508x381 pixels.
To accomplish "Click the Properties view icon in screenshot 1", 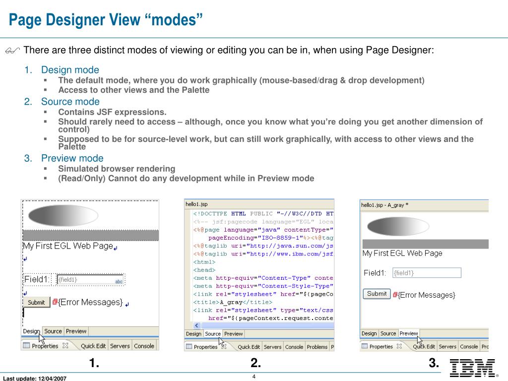I will pyautogui.click(x=26, y=345).
